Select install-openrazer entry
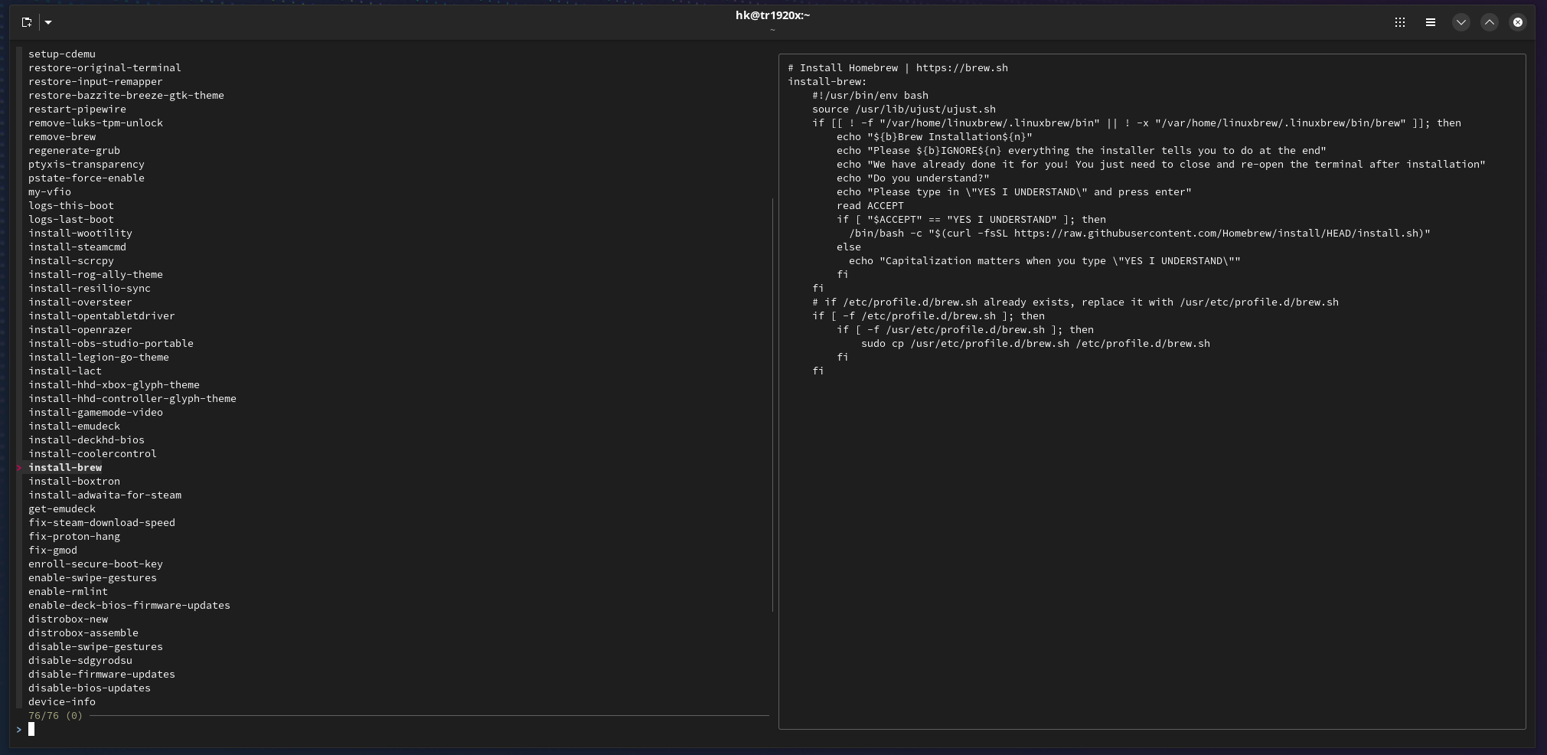Screen dimensions: 1547x755 [80, 330]
